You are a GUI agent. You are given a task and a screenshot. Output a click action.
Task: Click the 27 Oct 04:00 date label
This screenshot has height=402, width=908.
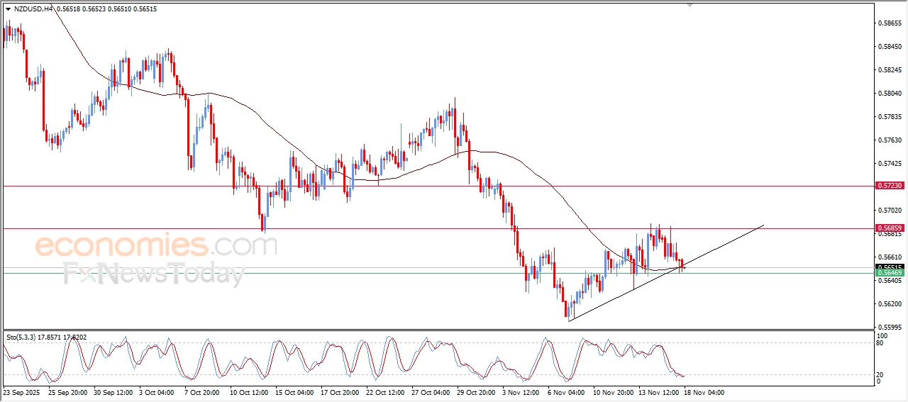[x=430, y=392]
